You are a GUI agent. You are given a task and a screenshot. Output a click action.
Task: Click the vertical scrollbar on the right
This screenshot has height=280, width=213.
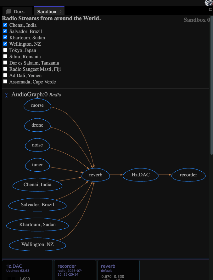211,85
